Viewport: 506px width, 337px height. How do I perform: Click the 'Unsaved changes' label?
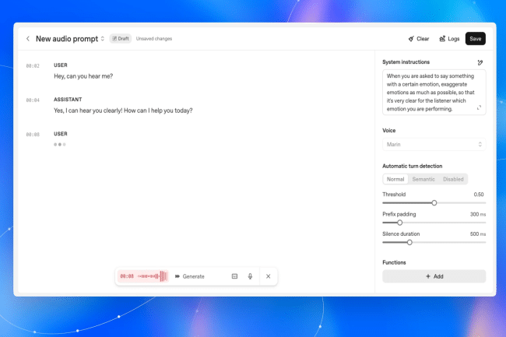154,39
